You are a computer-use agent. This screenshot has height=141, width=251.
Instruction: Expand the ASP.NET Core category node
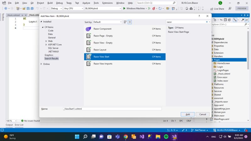coord(46,45)
